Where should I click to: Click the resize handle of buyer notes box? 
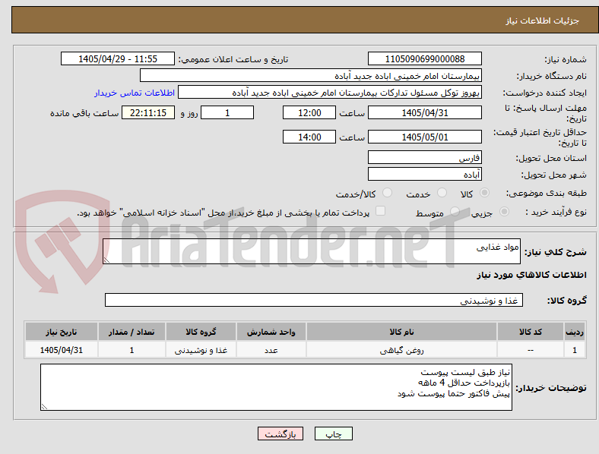point(44,407)
